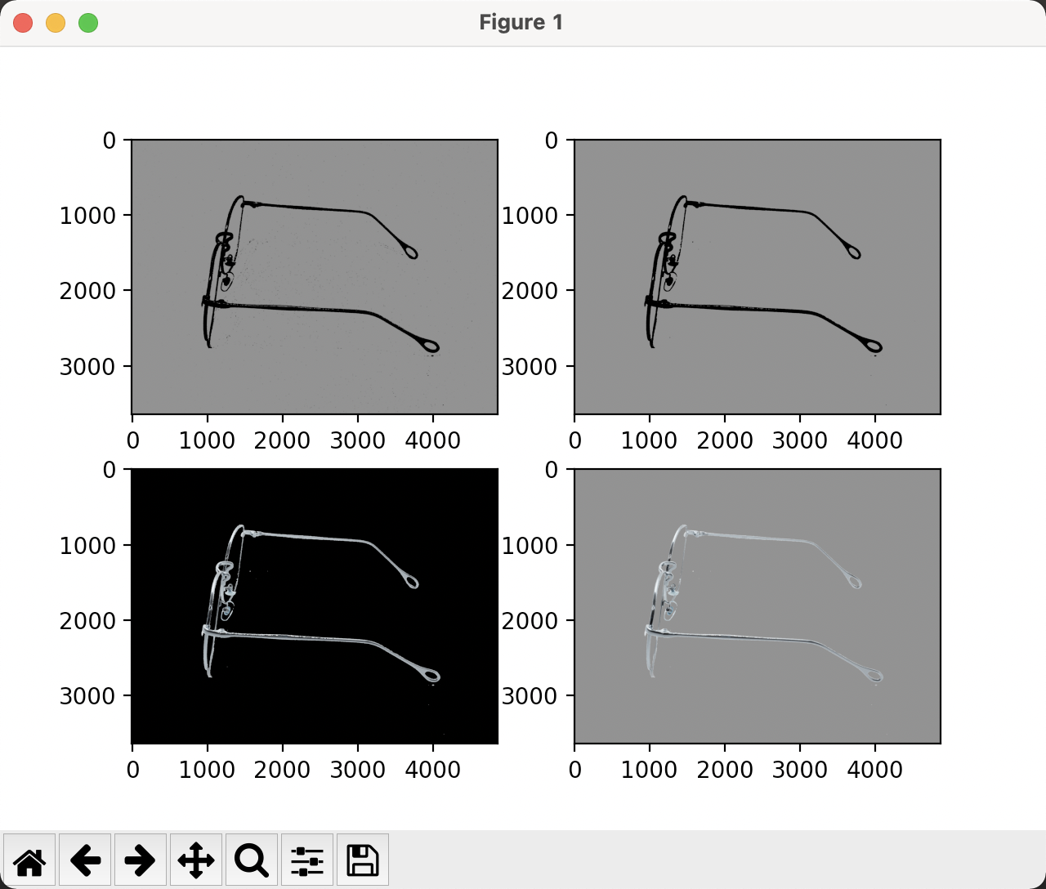The height and width of the screenshot is (889, 1046).
Task: Minimize the Figure 1 window
Action: 56,23
